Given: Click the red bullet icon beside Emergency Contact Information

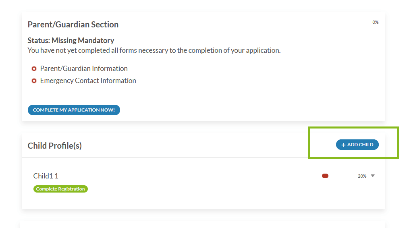Looking at the screenshot, I should [x=34, y=81].
